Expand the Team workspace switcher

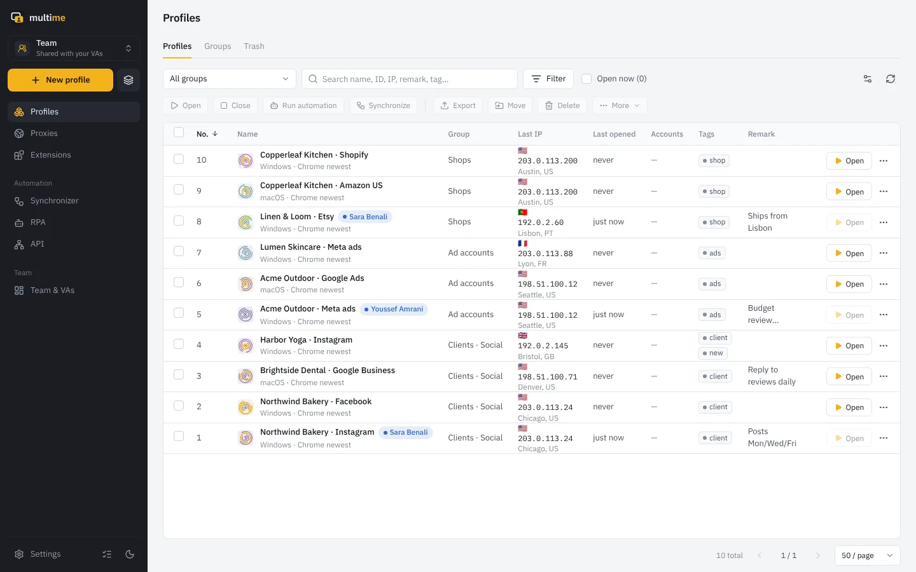click(x=74, y=48)
